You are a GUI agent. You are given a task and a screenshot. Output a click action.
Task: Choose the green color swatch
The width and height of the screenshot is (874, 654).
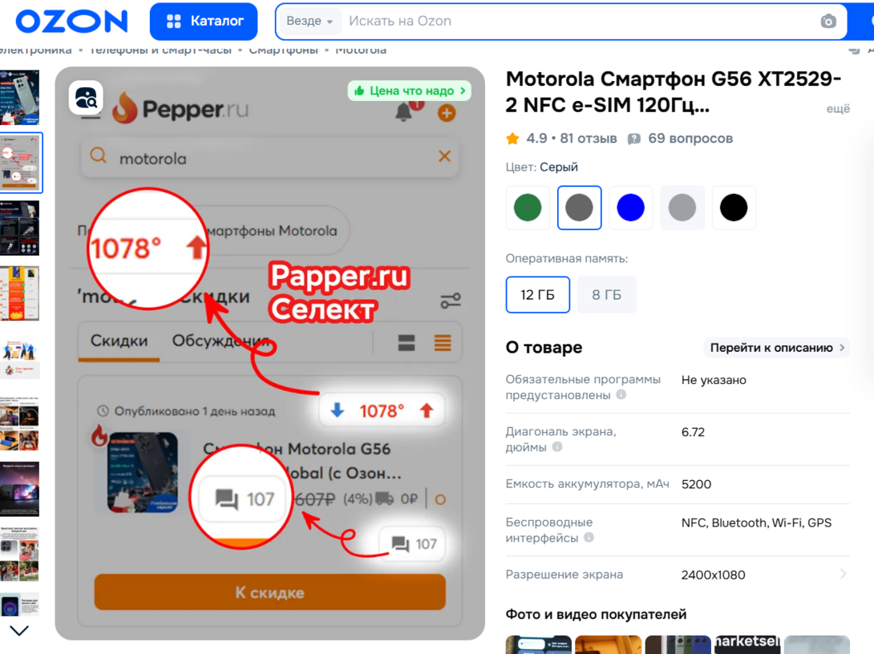point(528,208)
